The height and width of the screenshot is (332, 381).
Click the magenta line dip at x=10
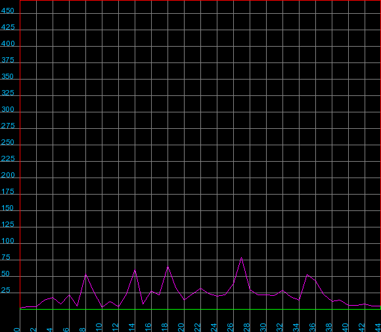pos(102,307)
